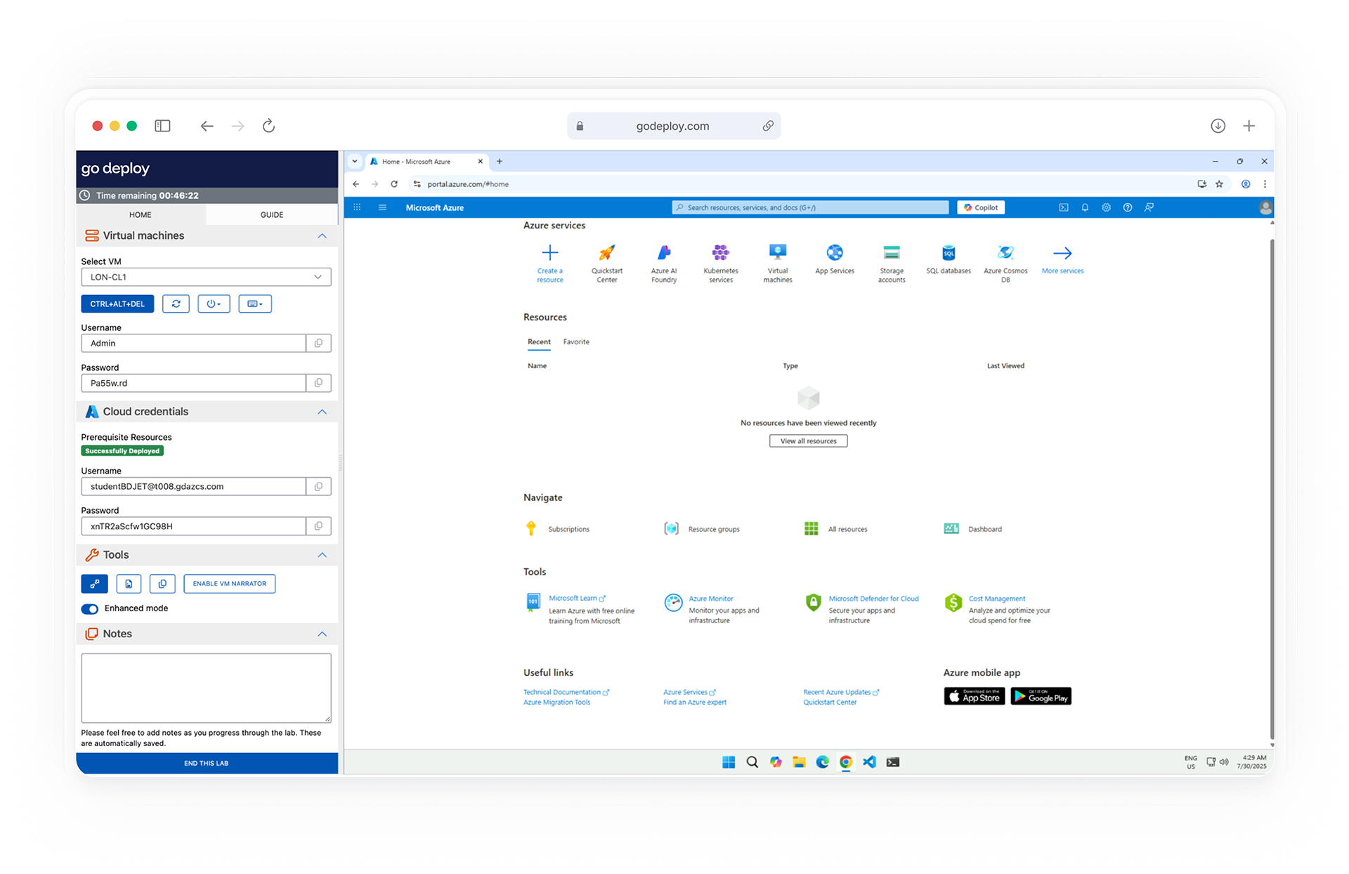Copy VM password Pa55w.rd
Screen dimensions: 1349x874
coord(318,383)
